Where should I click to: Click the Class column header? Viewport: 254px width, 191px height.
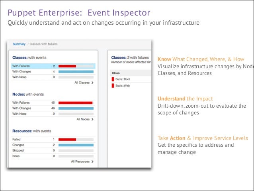coord(116,73)
